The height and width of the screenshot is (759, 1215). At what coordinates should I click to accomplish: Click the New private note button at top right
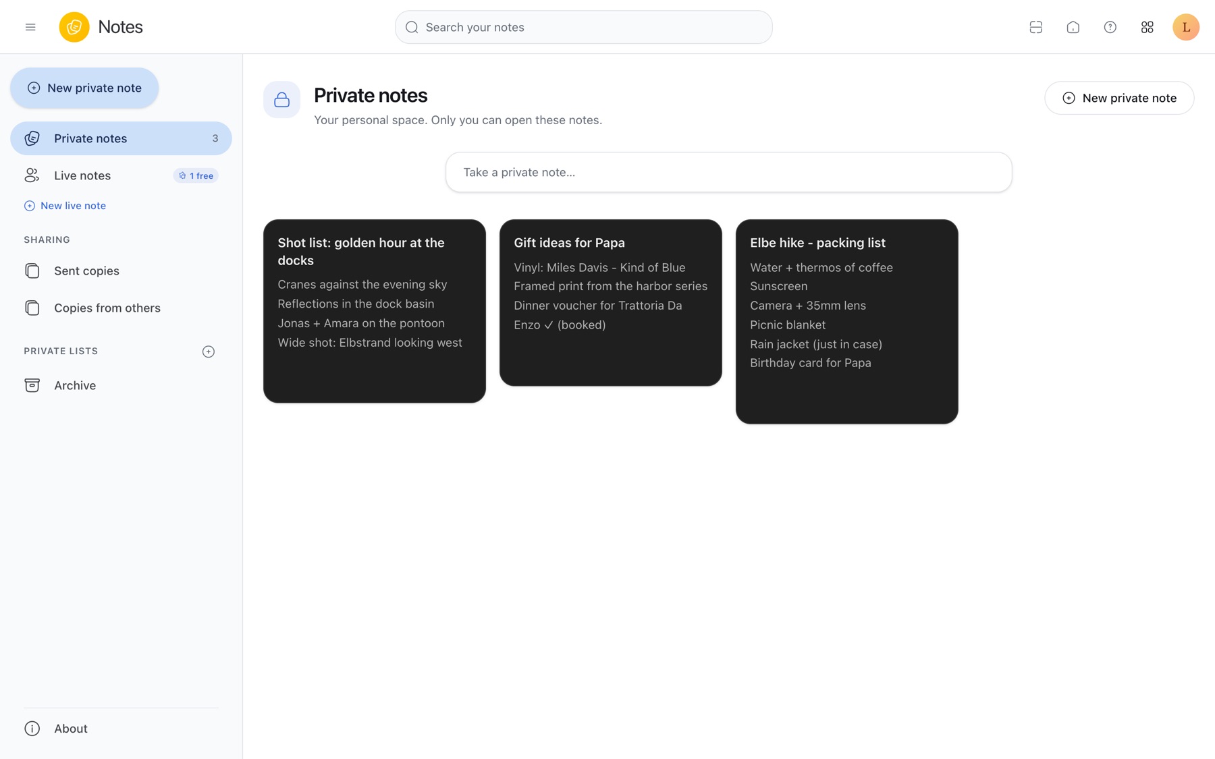click(x=1119, y=98)
